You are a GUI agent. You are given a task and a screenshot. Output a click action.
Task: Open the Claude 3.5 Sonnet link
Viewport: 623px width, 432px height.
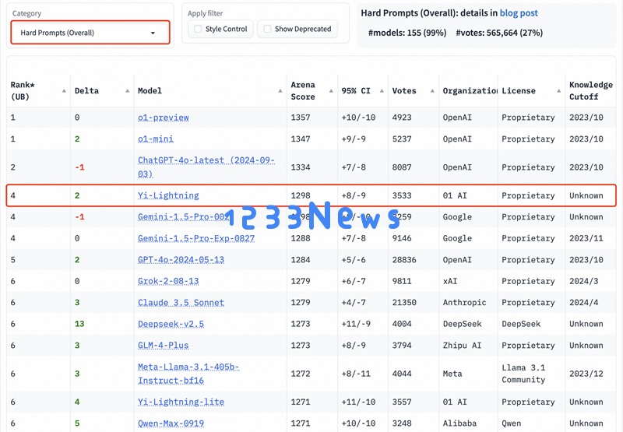pyautogui.click(x=181, y=303)
